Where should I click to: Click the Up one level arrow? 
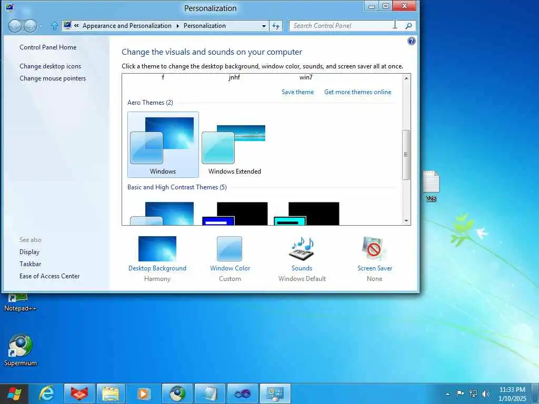pos(54,26)
